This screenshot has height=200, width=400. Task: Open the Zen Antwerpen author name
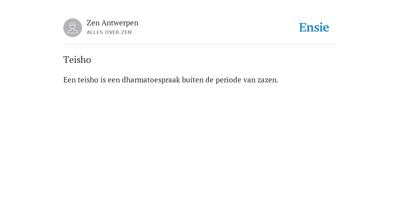[112, 23]
